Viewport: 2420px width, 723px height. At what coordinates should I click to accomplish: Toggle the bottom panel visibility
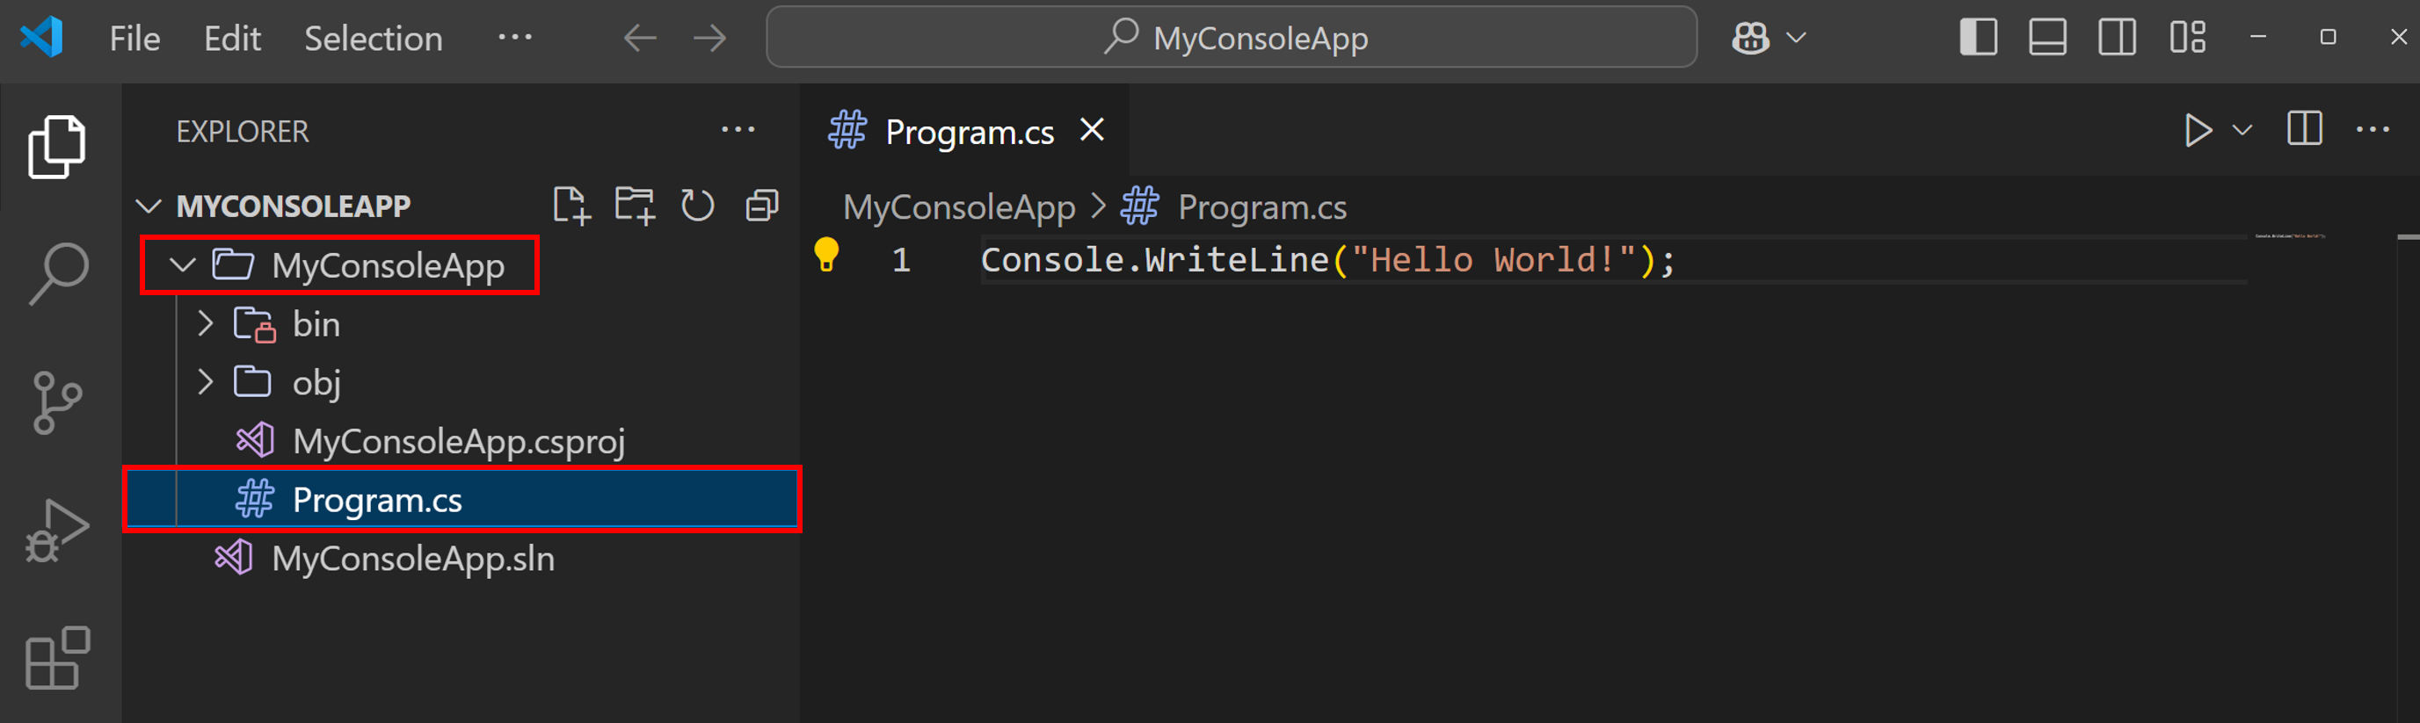point(2047,38)
